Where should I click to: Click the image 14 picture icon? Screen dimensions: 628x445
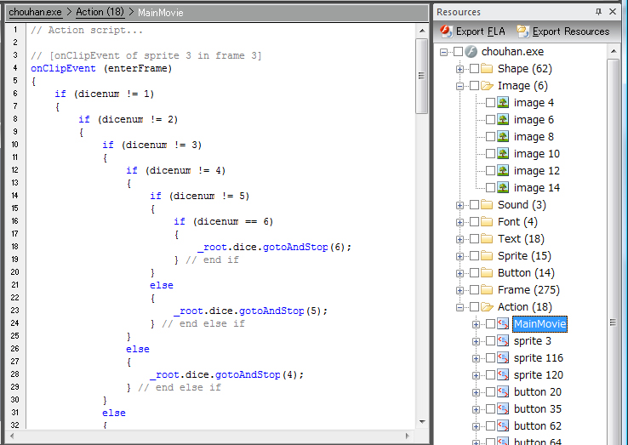tap(503, 187)
